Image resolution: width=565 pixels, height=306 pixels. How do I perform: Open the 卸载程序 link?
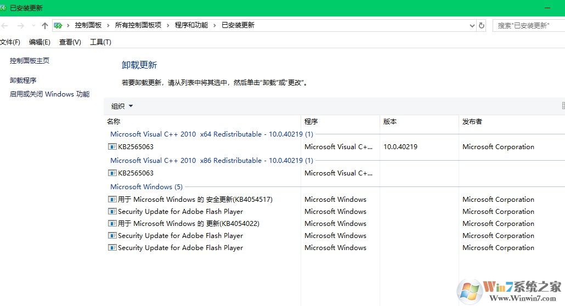pos(23,81)
